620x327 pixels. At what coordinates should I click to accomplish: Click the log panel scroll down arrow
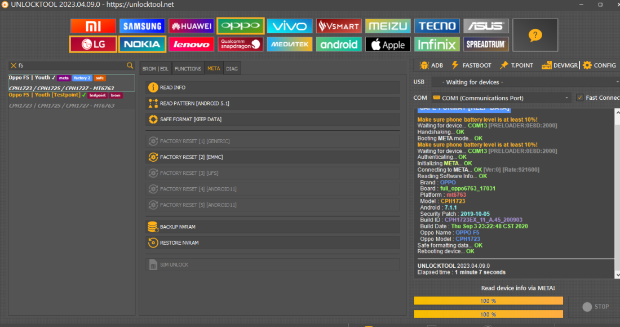(617, 275)
